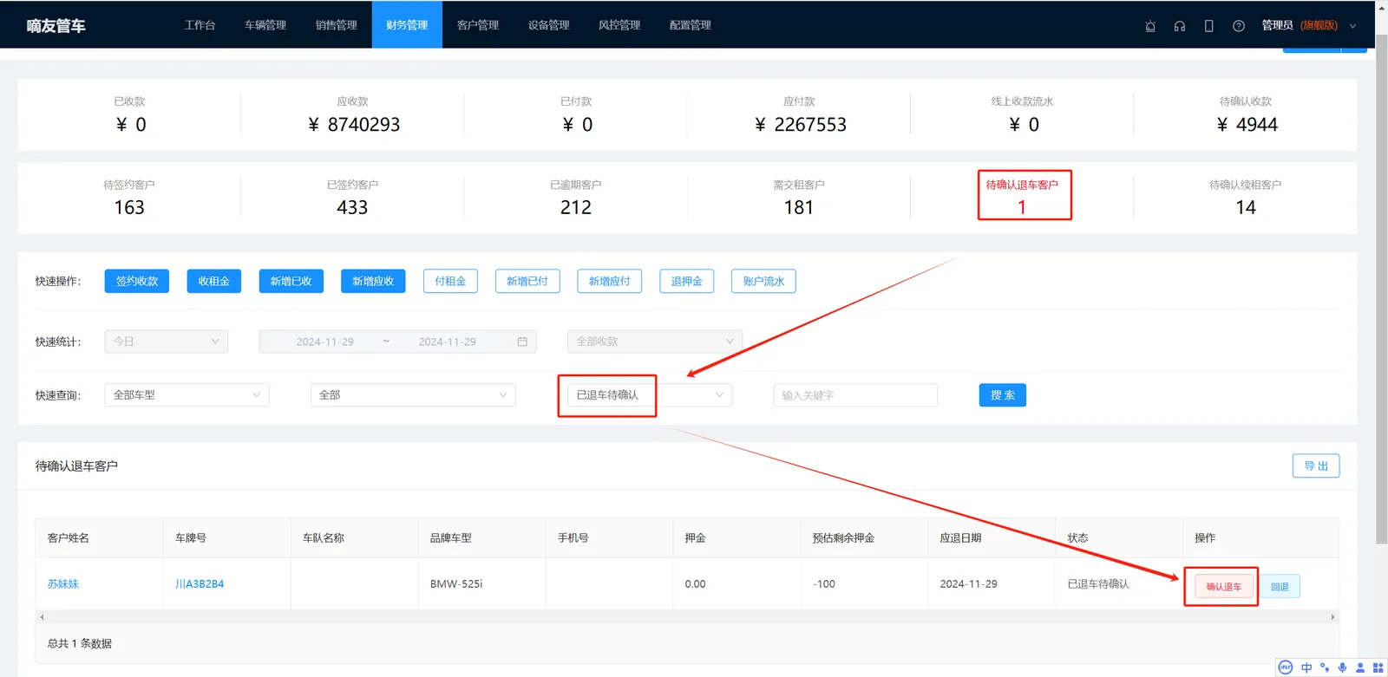Click the iFLY input method logo

tap(1286, 667)
